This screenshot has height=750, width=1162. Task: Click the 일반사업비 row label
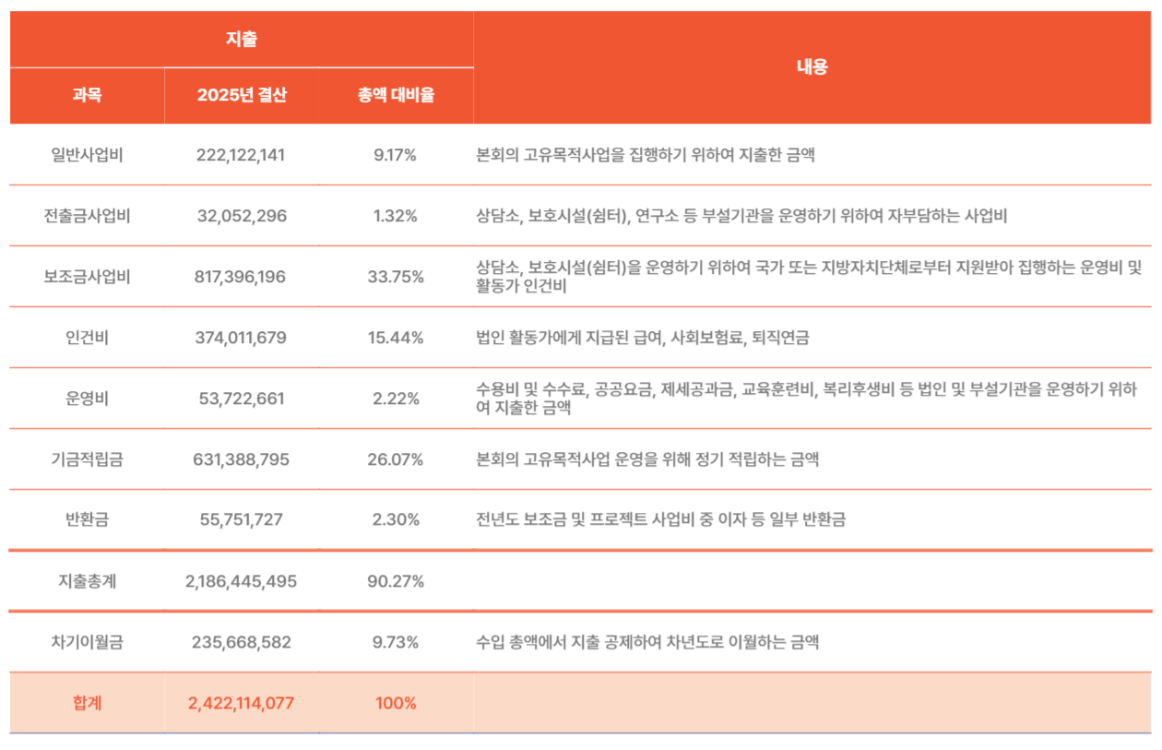[87, 155]
